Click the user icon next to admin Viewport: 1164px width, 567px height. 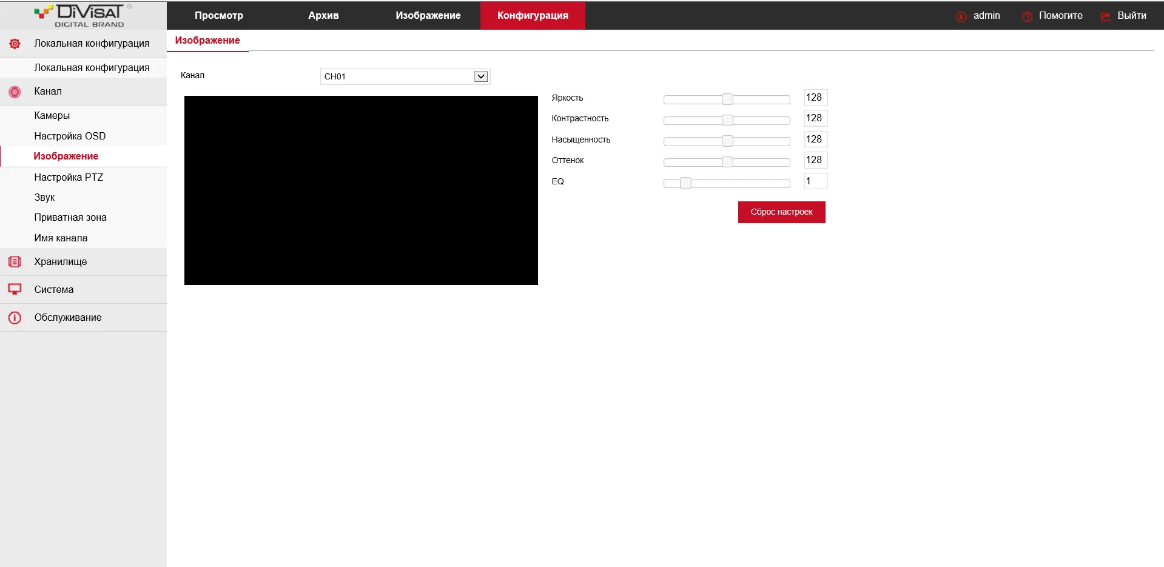coord(961,16)
